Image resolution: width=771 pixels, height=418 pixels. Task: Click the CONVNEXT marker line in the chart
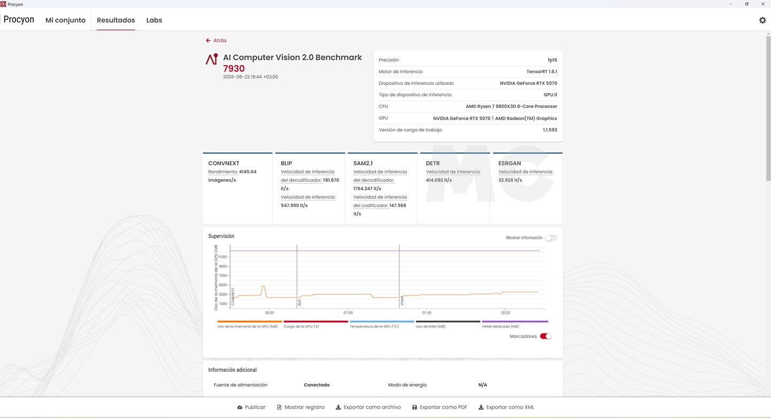(230, 277)
